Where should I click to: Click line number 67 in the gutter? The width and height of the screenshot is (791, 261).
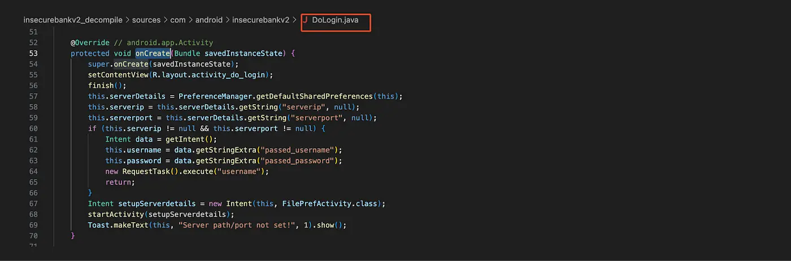(x=33, y=204)
